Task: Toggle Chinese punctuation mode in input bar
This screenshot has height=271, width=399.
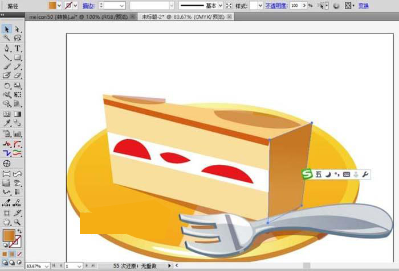Action: (x=337, y=174)
